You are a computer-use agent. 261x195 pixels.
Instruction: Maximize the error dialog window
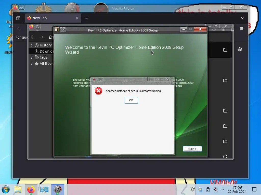click(x=158, y=79)
